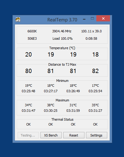Viewport: 124px width, 157px height.
Task: Click the Maximum group label
Action: coord(62,100)
